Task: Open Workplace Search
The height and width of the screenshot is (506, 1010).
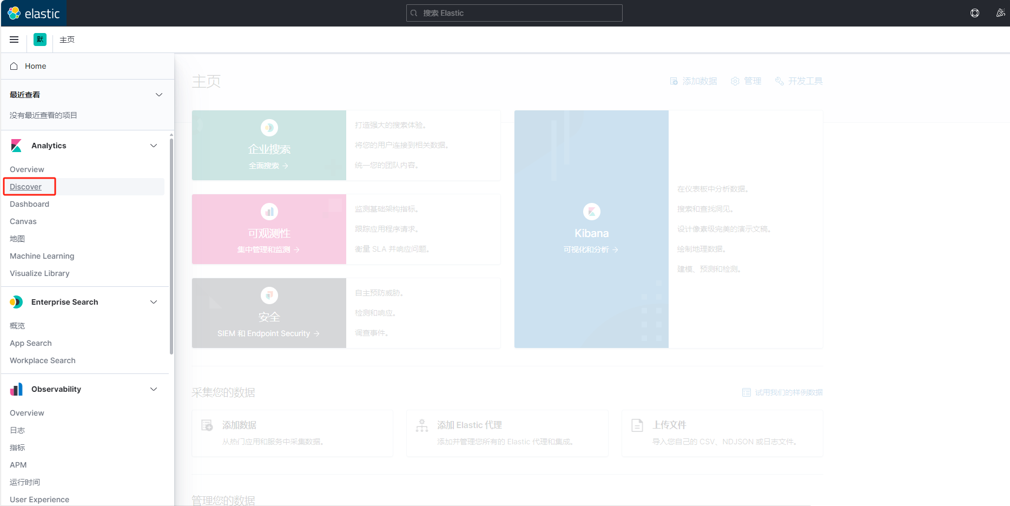Action: point(43,360)
